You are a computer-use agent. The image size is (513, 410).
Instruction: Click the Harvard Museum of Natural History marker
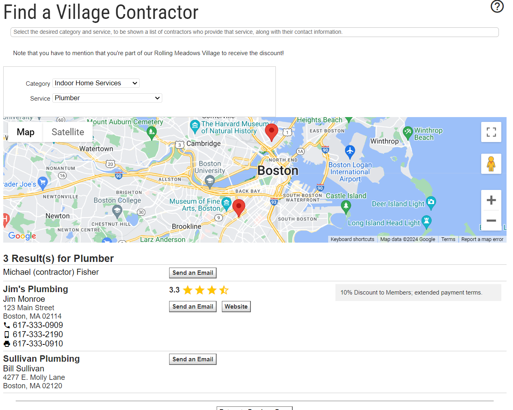(x=195, y=127)
